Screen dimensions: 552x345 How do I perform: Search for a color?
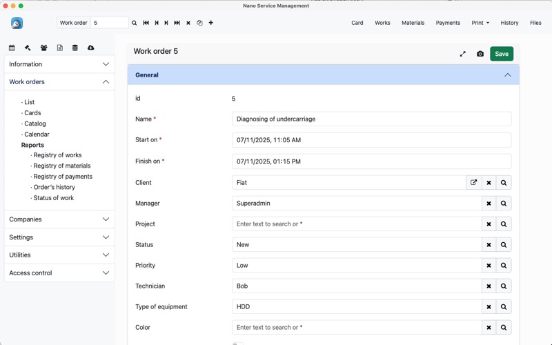[x=504, y=327]
